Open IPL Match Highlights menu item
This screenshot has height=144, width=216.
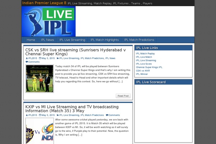click(x=104, y=40)
